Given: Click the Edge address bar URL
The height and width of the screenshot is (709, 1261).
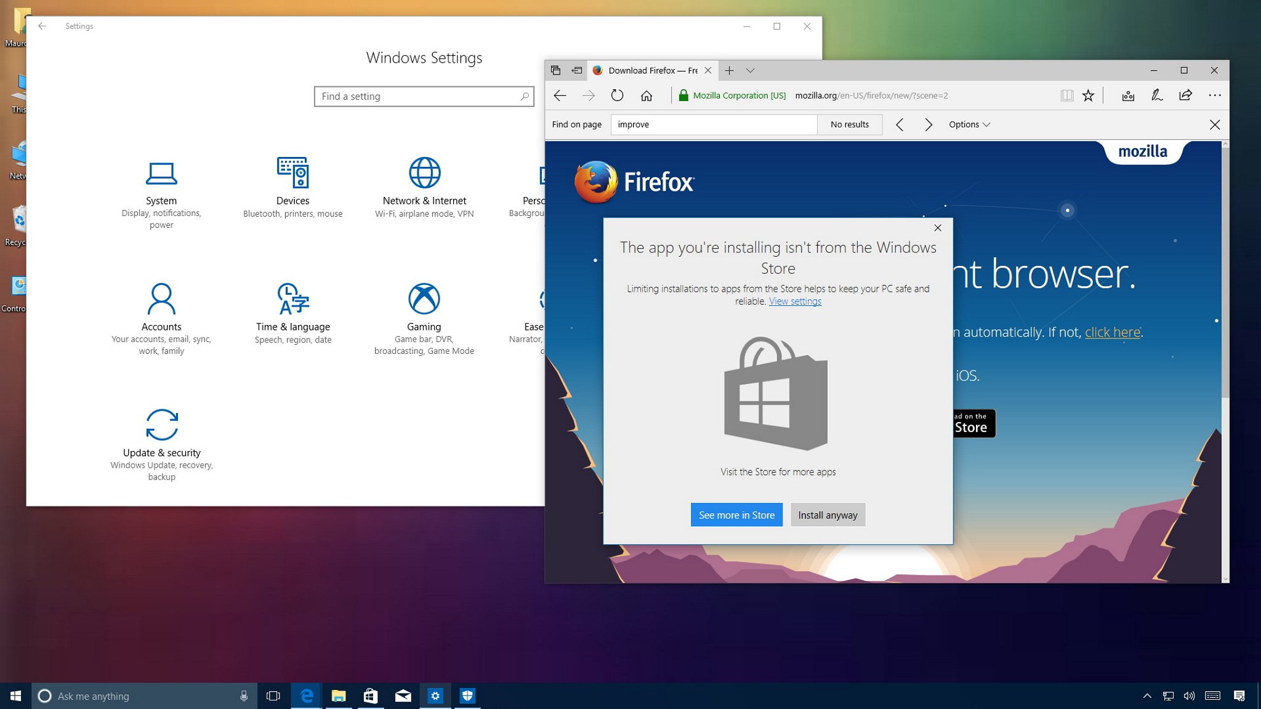Looking at the screenshot, I should point(871,95).
